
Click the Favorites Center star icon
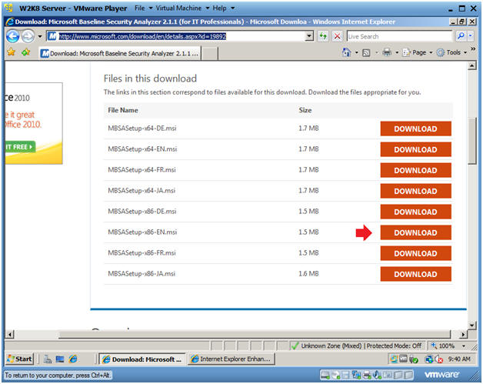11,52
